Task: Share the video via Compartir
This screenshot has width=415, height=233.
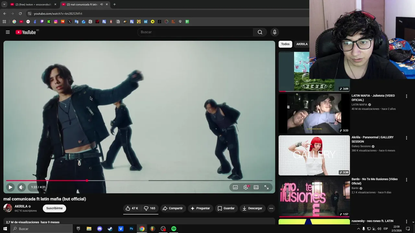Action: point(173,208)
